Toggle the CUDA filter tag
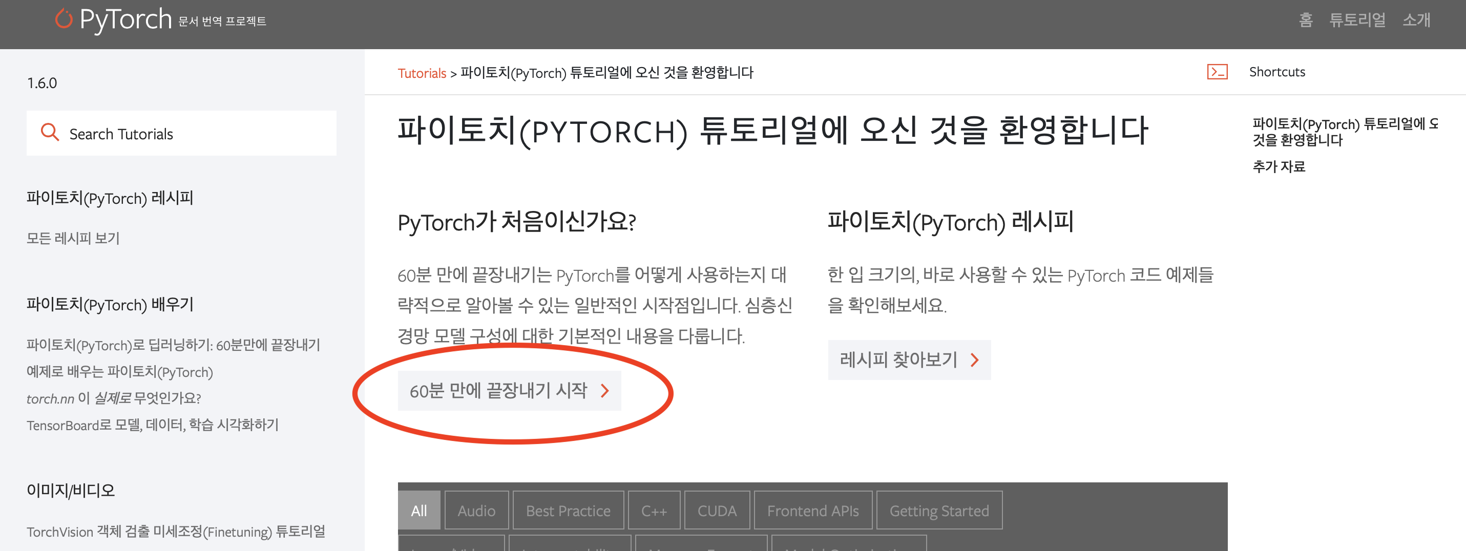Viewport: 1466px width, 551px height. click(x=717, y=510)
